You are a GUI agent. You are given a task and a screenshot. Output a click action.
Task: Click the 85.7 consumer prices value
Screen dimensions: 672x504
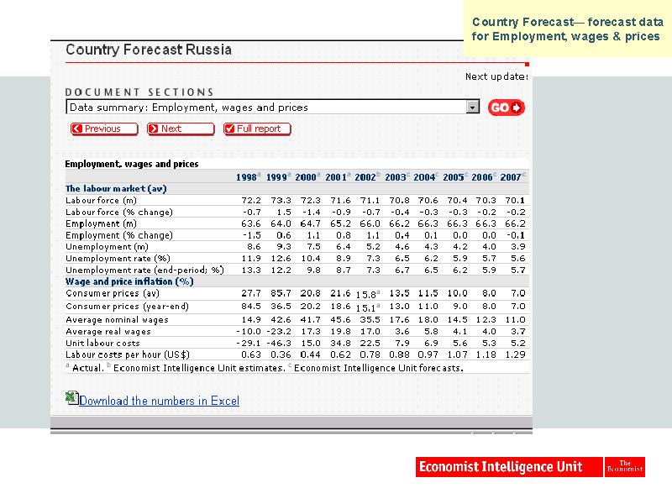[281, 293]
